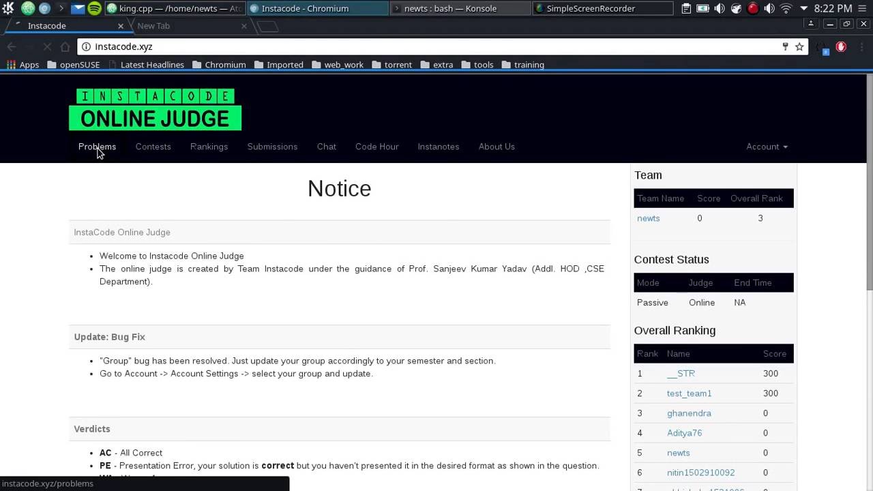
Task: Close the Instacode browser tab
Action: point(121,26)
